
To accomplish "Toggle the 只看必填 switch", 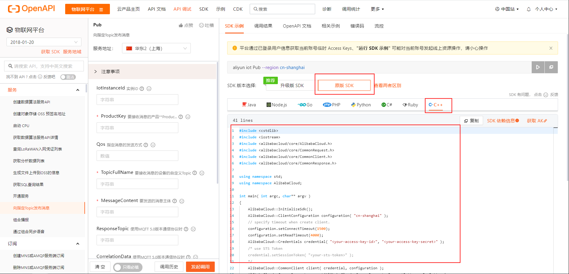I will pos(128,267).
